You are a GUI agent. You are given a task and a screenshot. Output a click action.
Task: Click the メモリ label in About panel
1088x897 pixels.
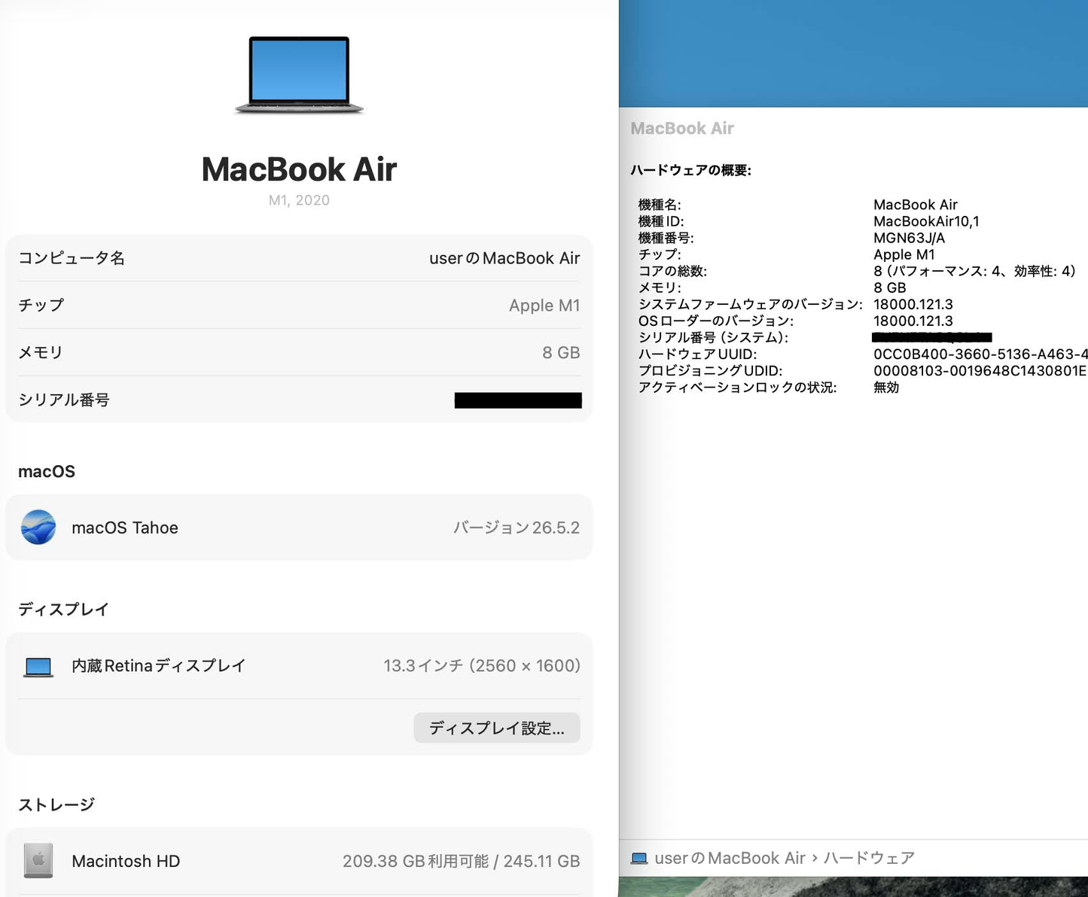click(41, 352)
